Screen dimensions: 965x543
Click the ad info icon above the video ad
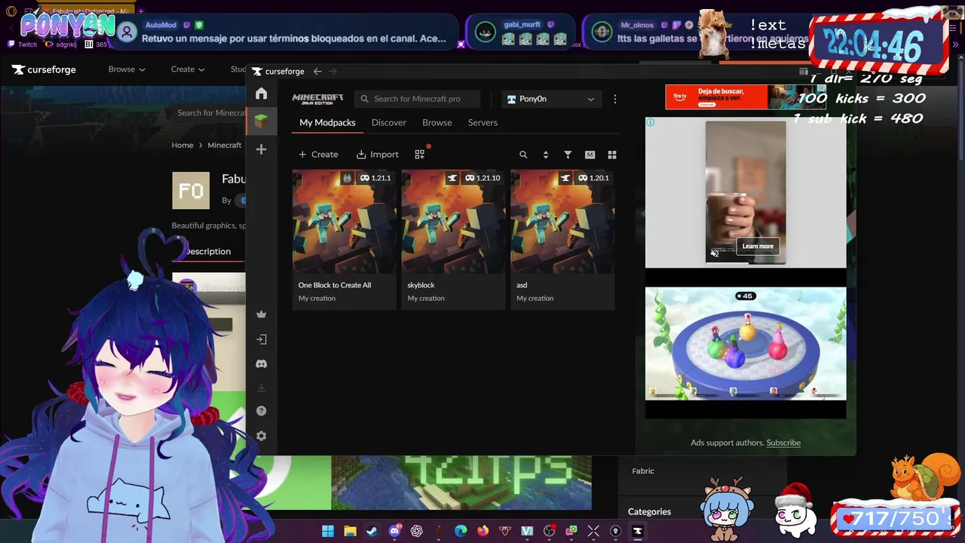[650, 122]
